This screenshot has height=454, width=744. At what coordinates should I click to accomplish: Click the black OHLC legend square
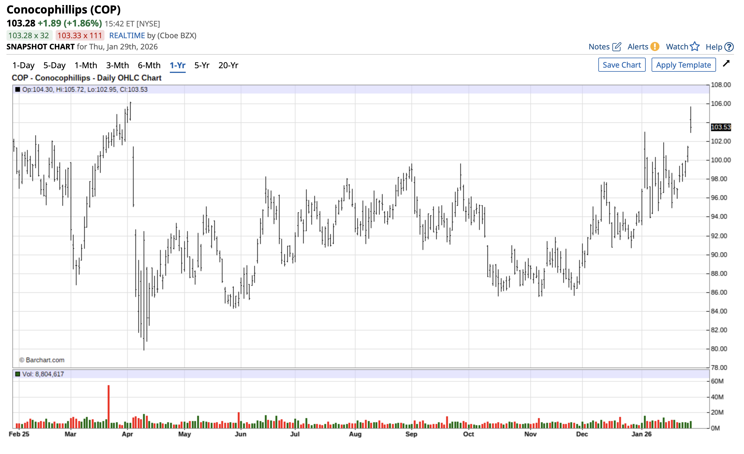pyautogui.click(x=18, y=89)
